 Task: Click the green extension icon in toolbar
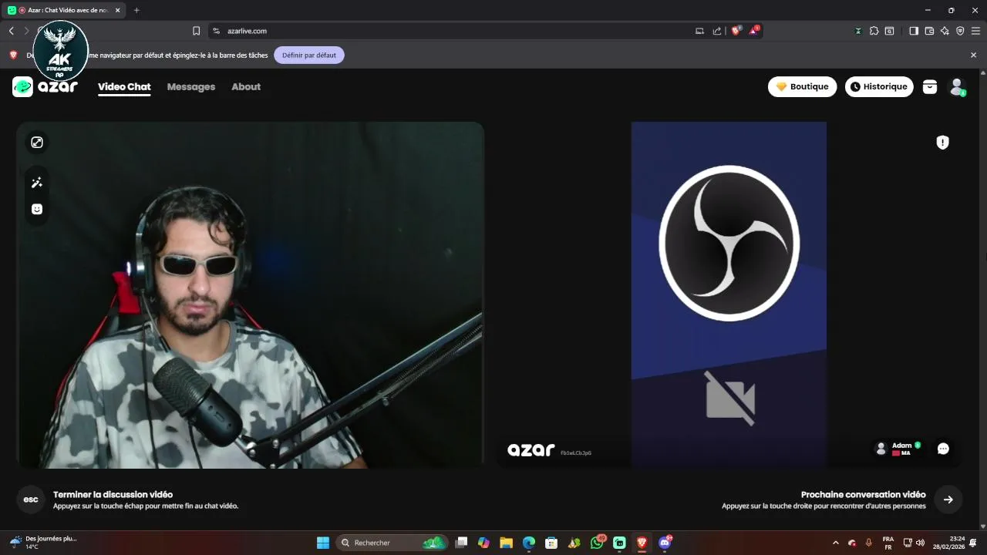(x=858, y=31)
